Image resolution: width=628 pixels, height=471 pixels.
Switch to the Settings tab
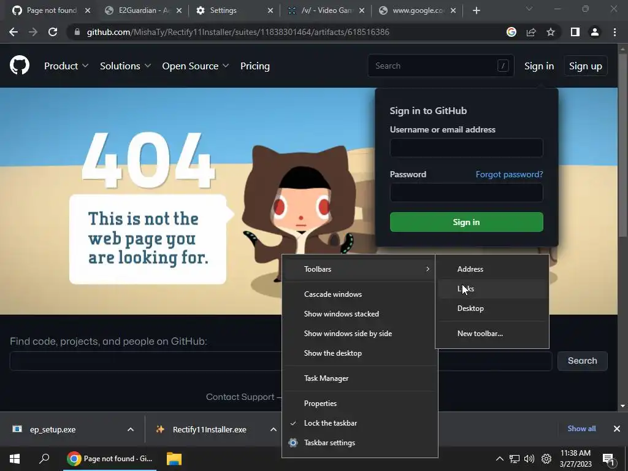click(234, 10)
